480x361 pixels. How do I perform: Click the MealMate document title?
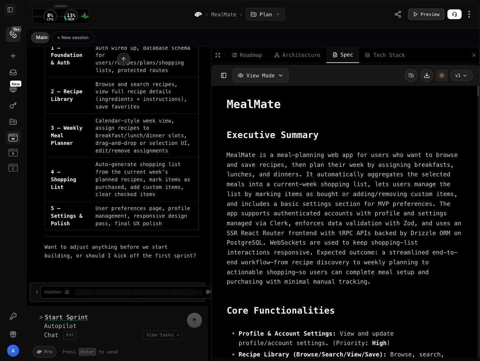click(253, 104)
